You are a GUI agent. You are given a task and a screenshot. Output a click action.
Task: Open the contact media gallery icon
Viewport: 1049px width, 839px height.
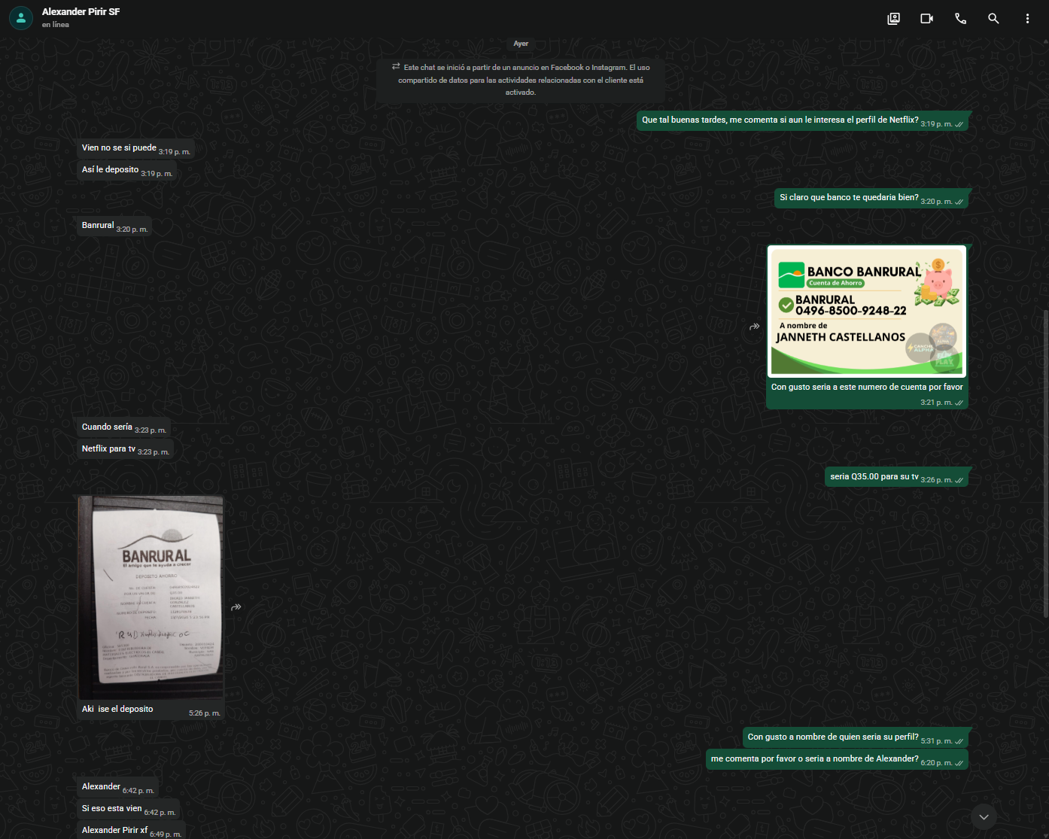click(x=893, y=19)
